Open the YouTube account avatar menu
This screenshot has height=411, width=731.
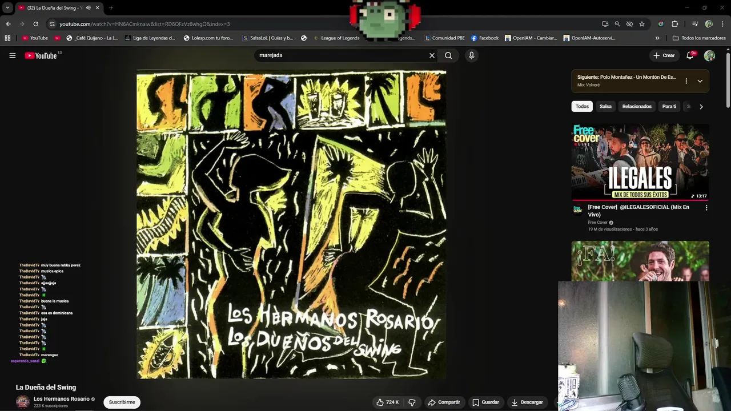(x=709, y=55)
